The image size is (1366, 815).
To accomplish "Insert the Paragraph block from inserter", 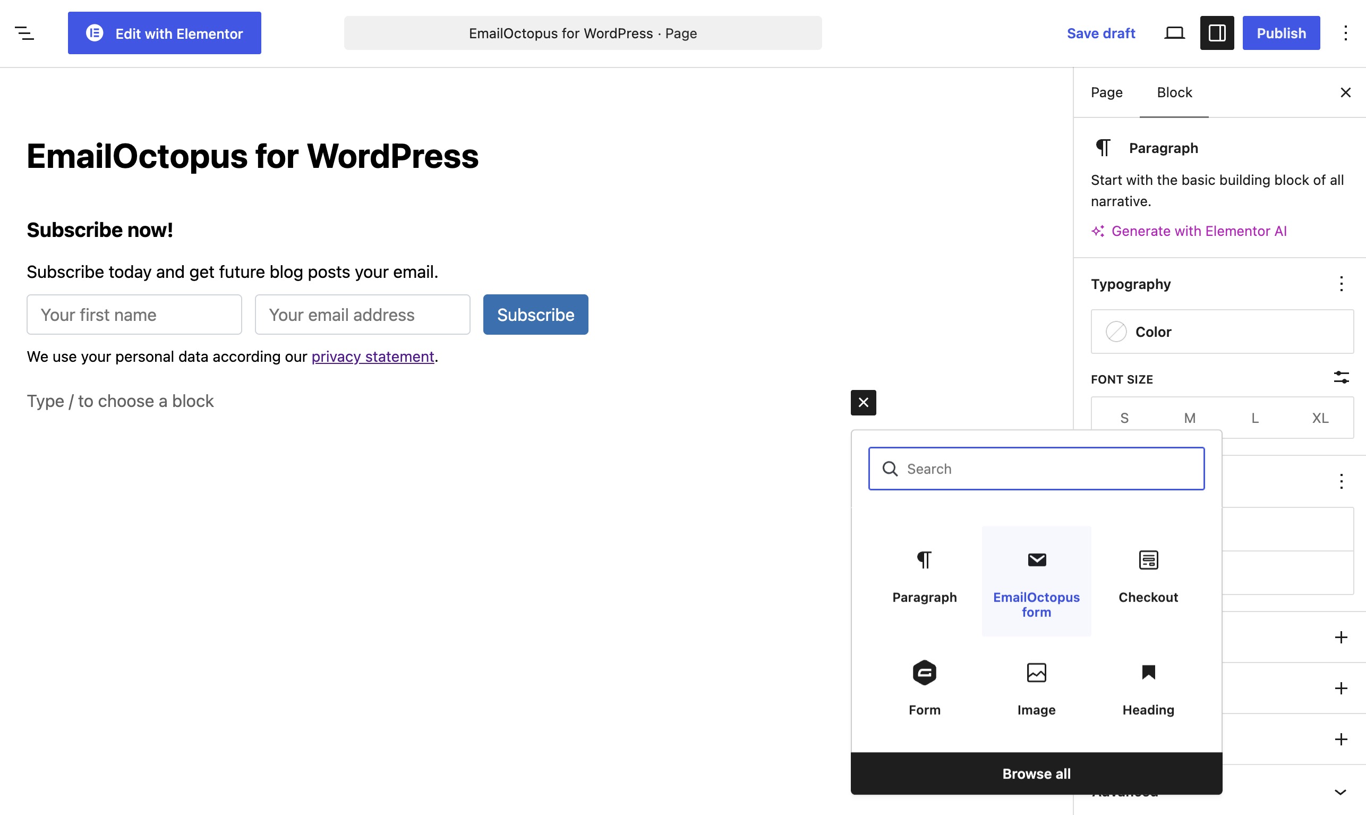I will pyautogui.click(x=924, y=581).
